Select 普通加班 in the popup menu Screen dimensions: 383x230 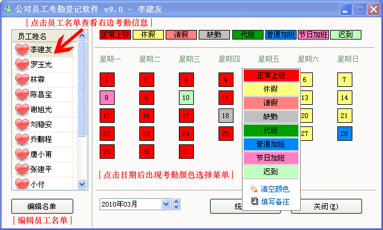[x=271, y=144]
